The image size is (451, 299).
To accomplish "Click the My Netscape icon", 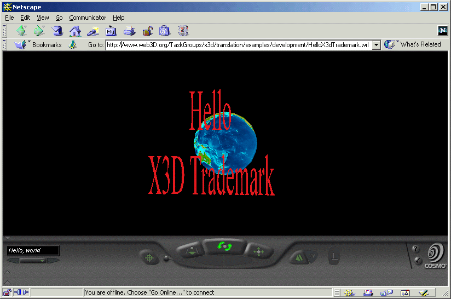I will tap(111, 31).
